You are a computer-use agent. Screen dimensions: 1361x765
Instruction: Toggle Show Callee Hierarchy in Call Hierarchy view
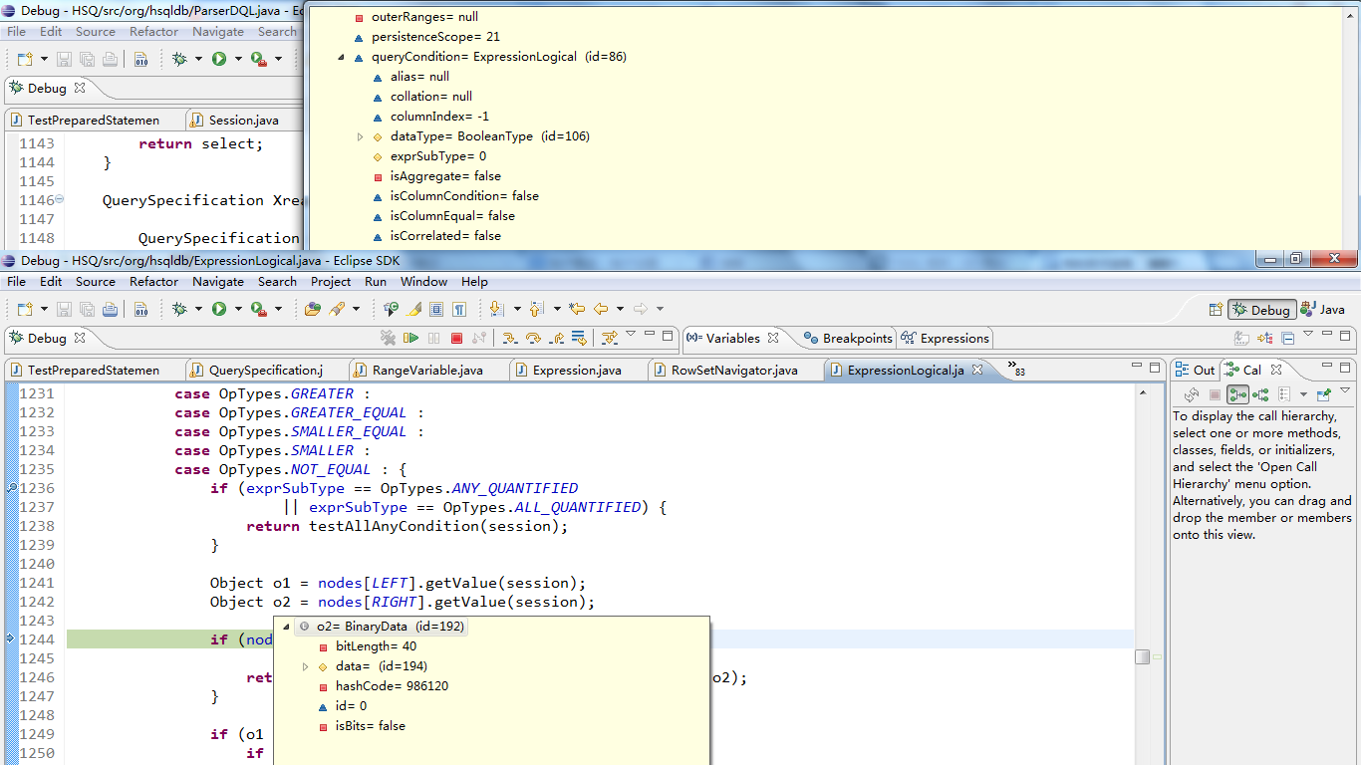pos(1260,394)
